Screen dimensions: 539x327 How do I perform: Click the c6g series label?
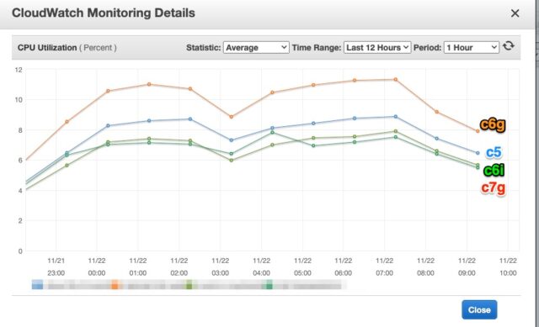493,124
